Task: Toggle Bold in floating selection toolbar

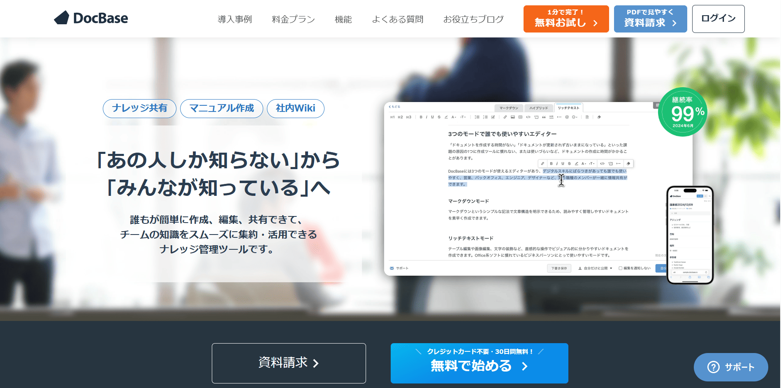Action: pyautogui.click(x=551, y=163)
